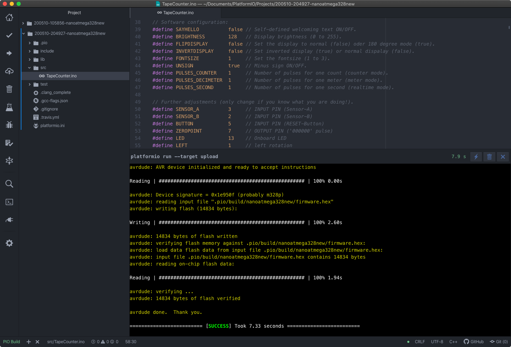Change the CRLF line ending setting

point(420,342)
